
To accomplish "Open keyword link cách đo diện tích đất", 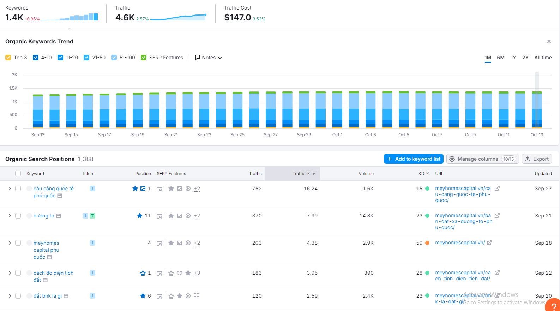I will click(53, 276).
